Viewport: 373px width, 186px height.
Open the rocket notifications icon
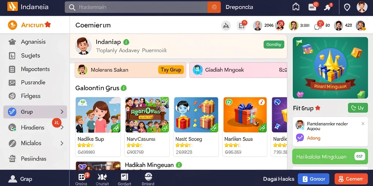click(x=328, y=7)
